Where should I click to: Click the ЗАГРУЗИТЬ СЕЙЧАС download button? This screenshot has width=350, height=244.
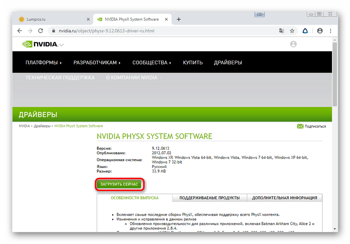(119, 184)
